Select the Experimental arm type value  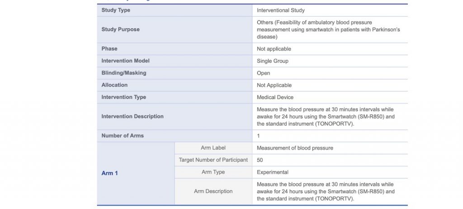(272, 172)
